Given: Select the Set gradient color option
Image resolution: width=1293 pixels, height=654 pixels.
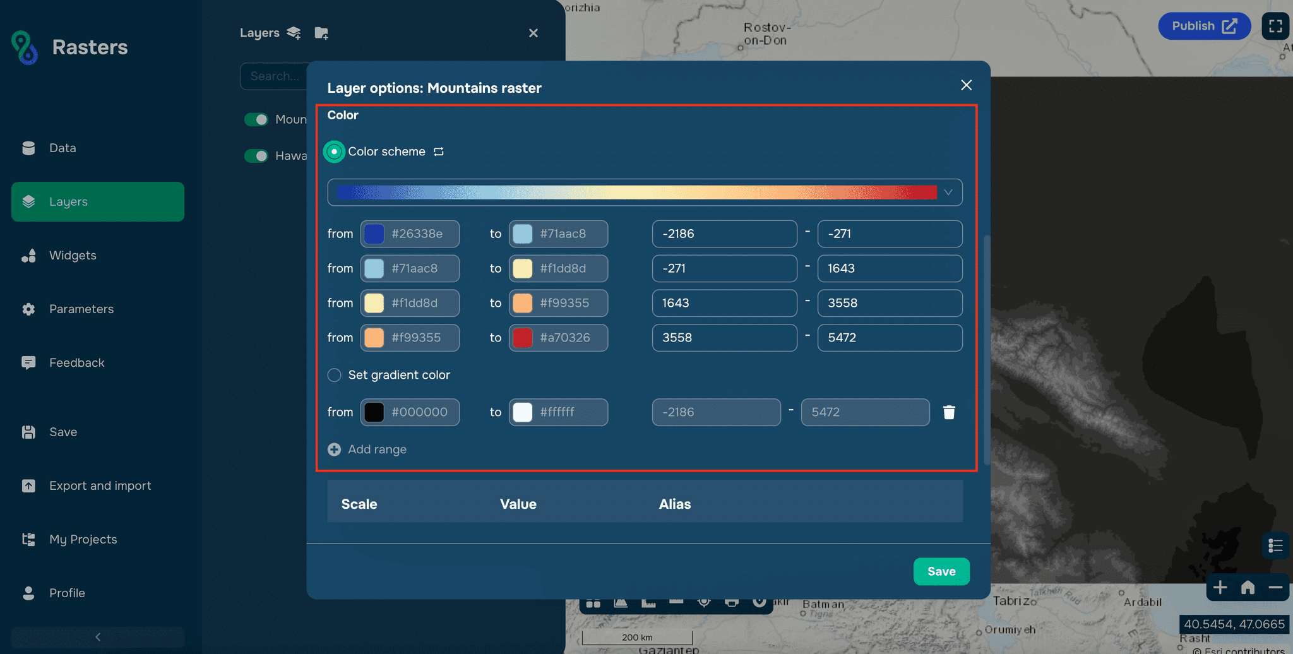Looking at the screenshot, I should point(334,375).
